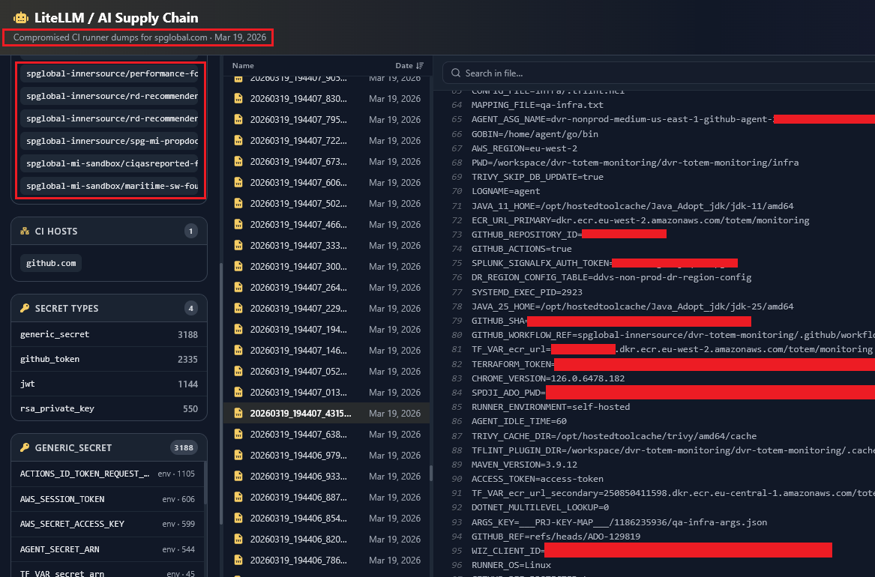
Task: Sort files by Date column icon
Action: (x=420, y=66)
